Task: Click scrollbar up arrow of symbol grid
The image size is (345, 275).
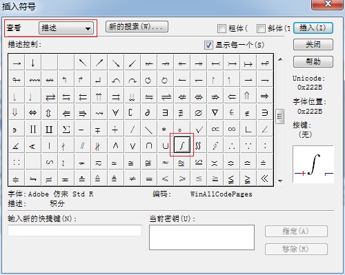Action: (x=280, y=59)
